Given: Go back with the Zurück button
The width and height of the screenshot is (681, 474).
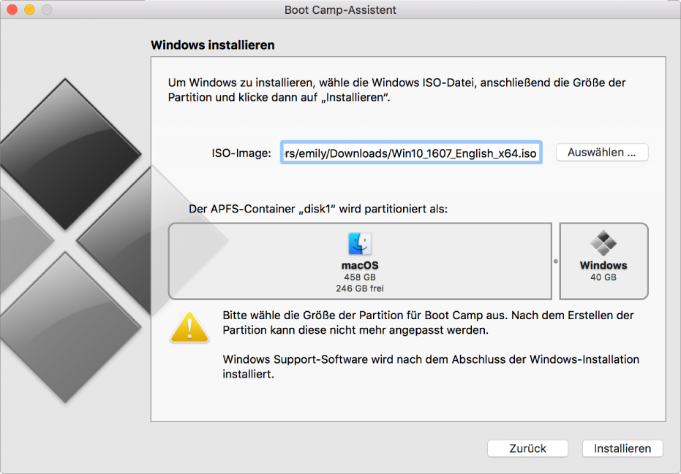Looking at the screenshot, I should 527,448.
